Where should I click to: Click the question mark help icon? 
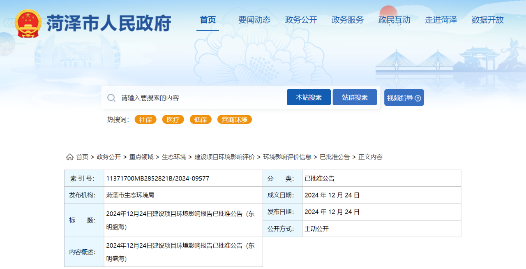coord(418,98)
